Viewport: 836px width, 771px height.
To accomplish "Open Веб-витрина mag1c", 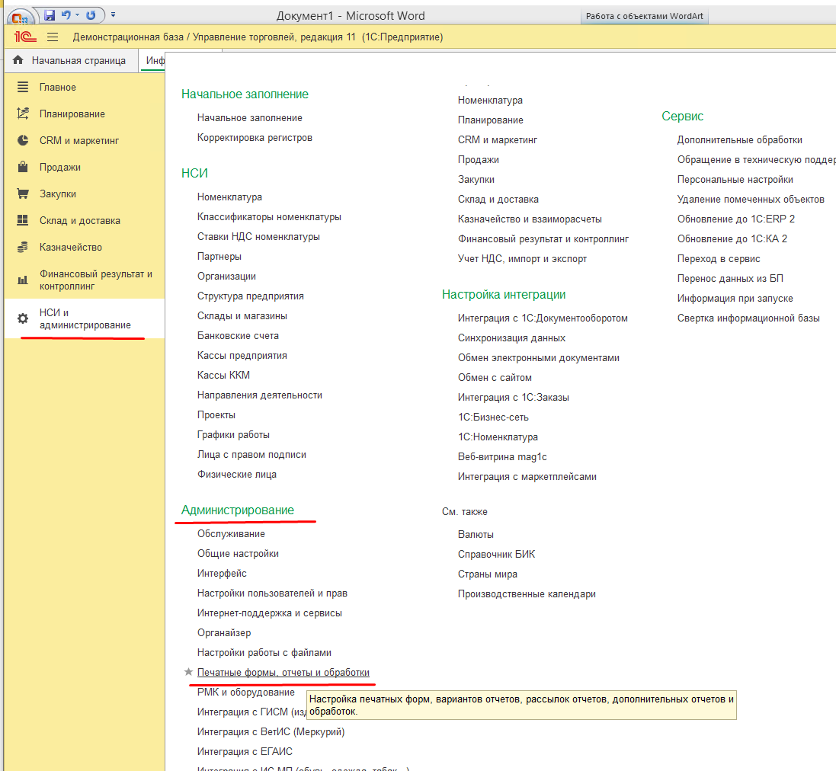I will pyautogui.click(x=502, y=456).
